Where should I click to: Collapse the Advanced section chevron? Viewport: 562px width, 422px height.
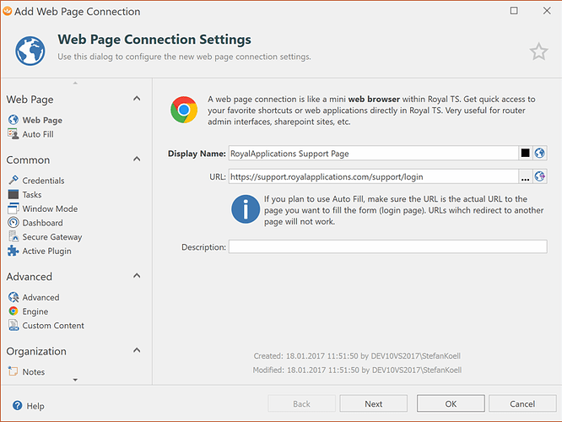point(137,276)
